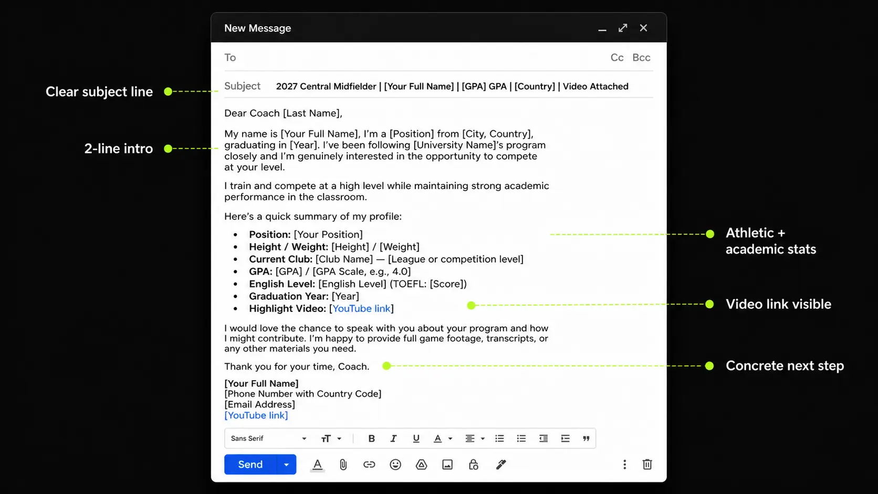The width and height of the screenshot is (878, 494).
Task: Open the text color picker
Action: [442, 438]
